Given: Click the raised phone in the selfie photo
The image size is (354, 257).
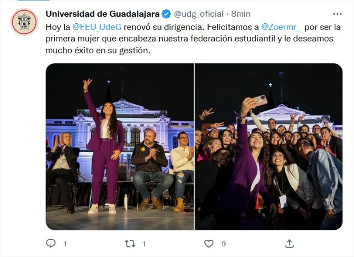Looking at the screenshot, I should pyautogui.click(x=259, y=100).
